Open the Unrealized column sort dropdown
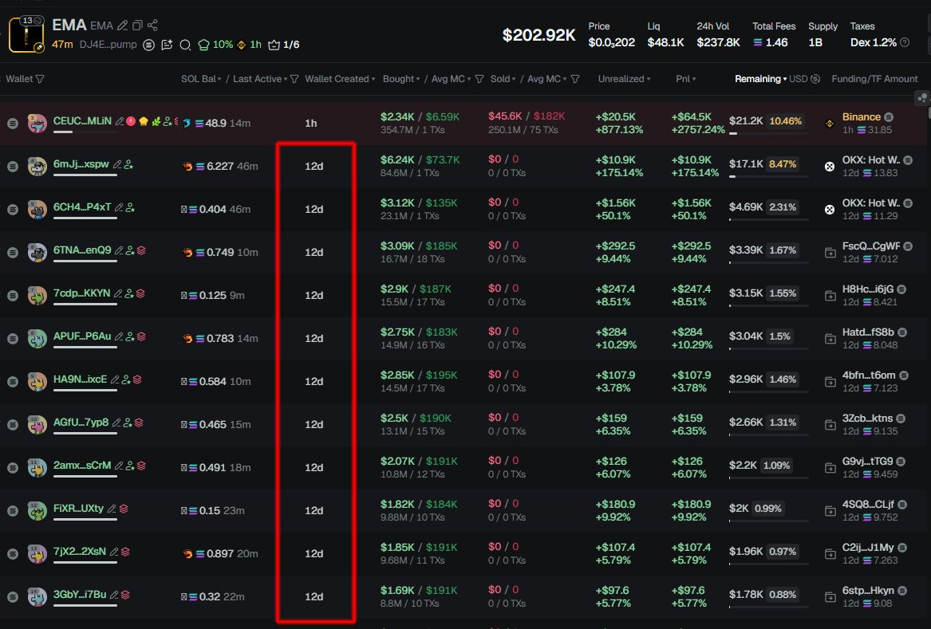 coord(625,79)
